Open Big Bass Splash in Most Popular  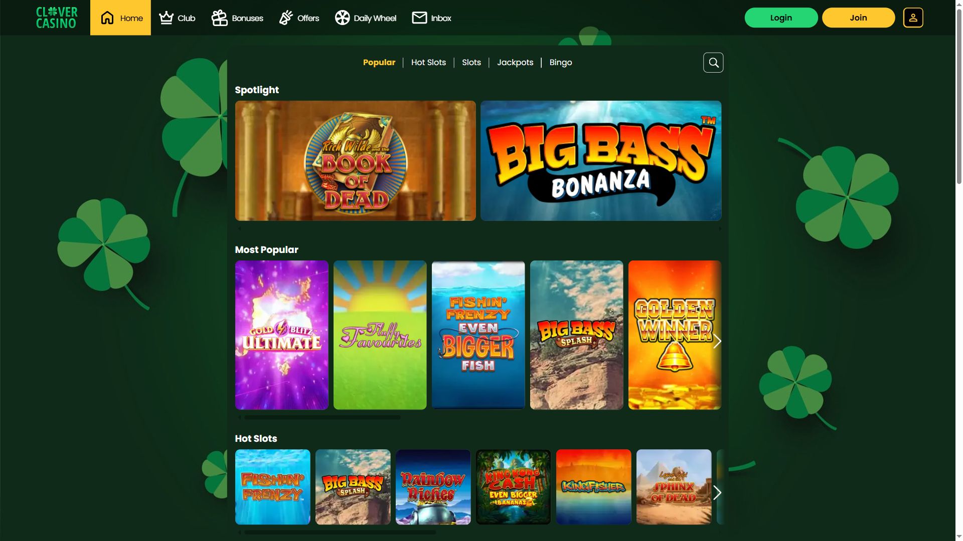(577, 335)
